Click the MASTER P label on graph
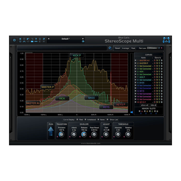 point(48,87)
